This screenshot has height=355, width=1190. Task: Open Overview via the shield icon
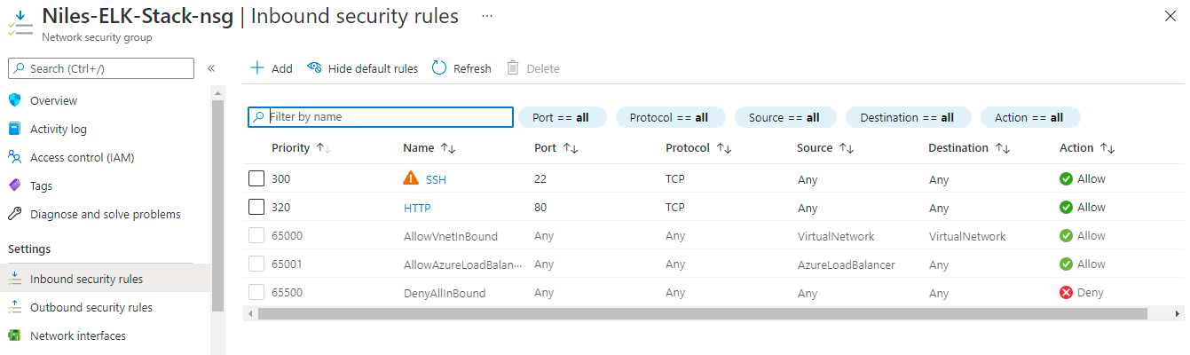[14, 100]
